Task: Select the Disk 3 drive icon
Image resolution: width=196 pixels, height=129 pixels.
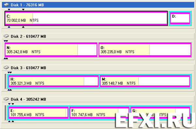Action: (6, 68)
